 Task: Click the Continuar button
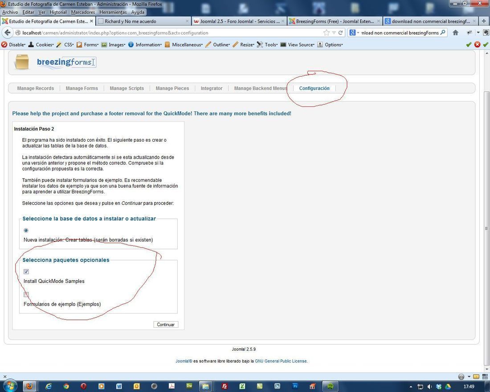point(166,324)
